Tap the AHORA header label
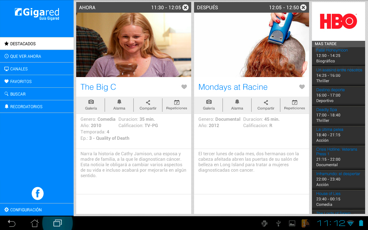Screen dimensions: 368x230 (x=87, y=7)
